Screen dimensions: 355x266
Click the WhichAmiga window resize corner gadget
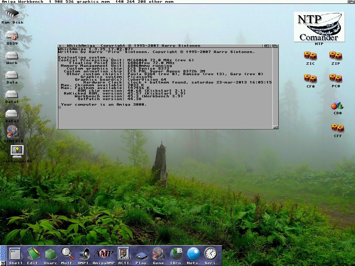click(x=275, y=127)
